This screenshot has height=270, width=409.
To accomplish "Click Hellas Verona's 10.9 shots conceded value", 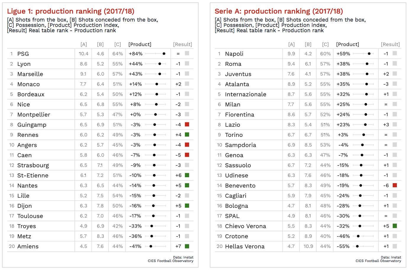I will 308,246.
